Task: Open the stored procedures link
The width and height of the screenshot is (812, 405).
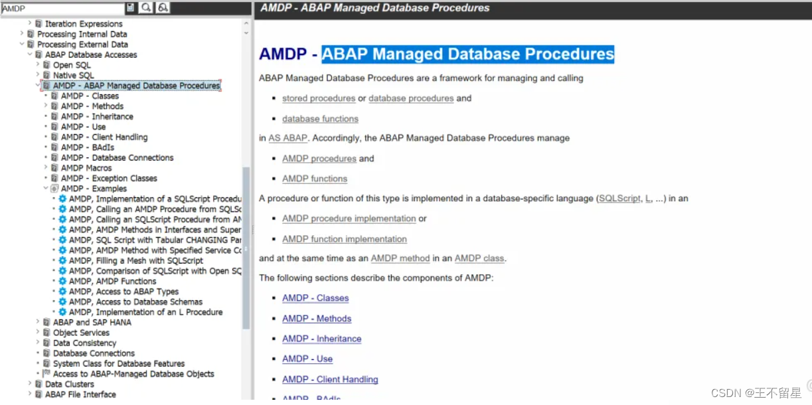Action: click(319, 98)
